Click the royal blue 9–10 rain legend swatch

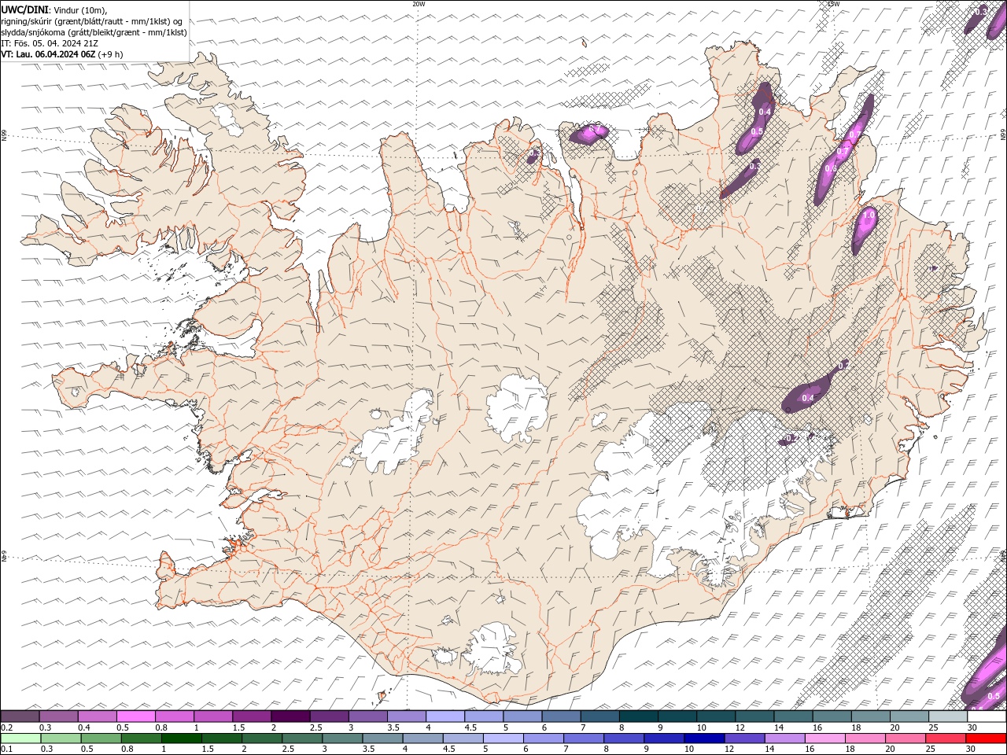pos(665,738)
